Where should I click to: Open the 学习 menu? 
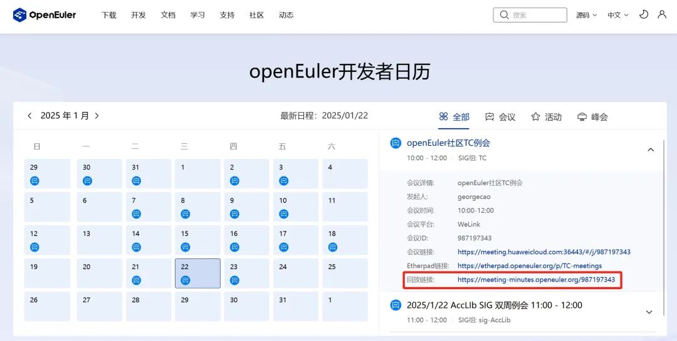[x=197, y=15]
